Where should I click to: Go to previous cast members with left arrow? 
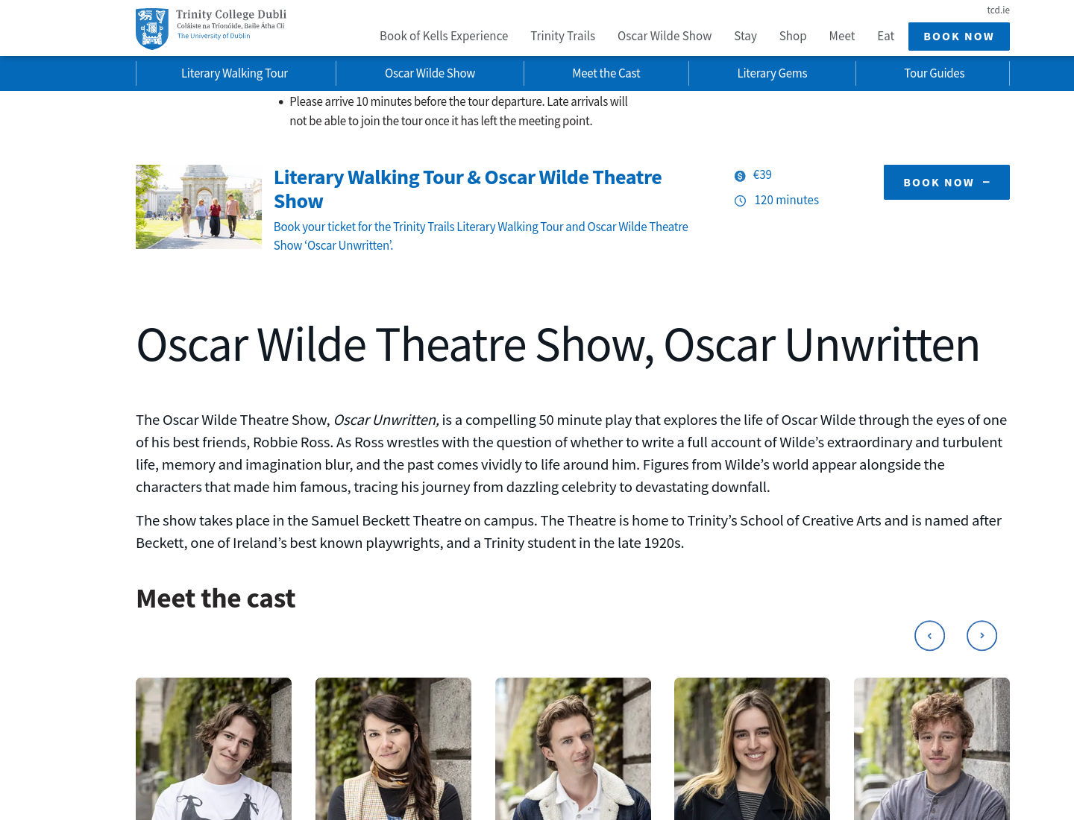[x=929, y=636]
